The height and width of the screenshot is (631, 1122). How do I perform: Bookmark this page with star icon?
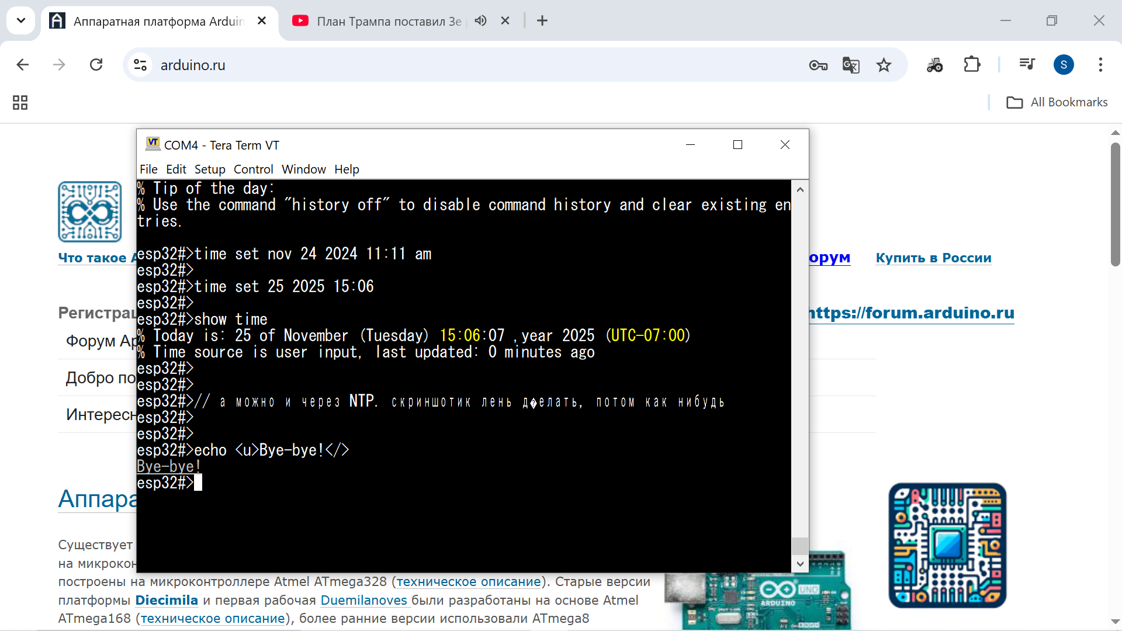[x=884, y=65]
